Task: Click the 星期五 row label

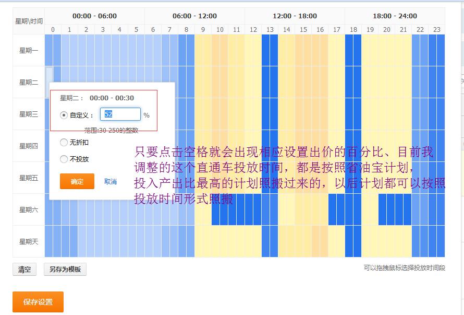Action: click(x=29, y=178)
